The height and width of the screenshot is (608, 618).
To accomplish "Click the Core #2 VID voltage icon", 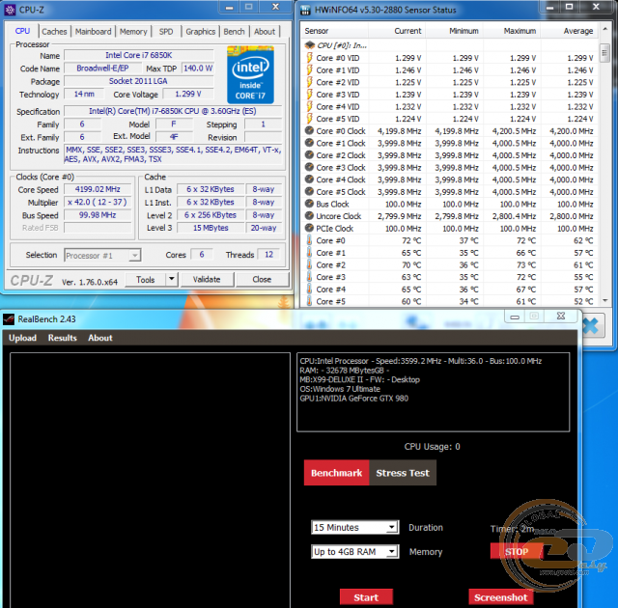I will pos(309,82).
